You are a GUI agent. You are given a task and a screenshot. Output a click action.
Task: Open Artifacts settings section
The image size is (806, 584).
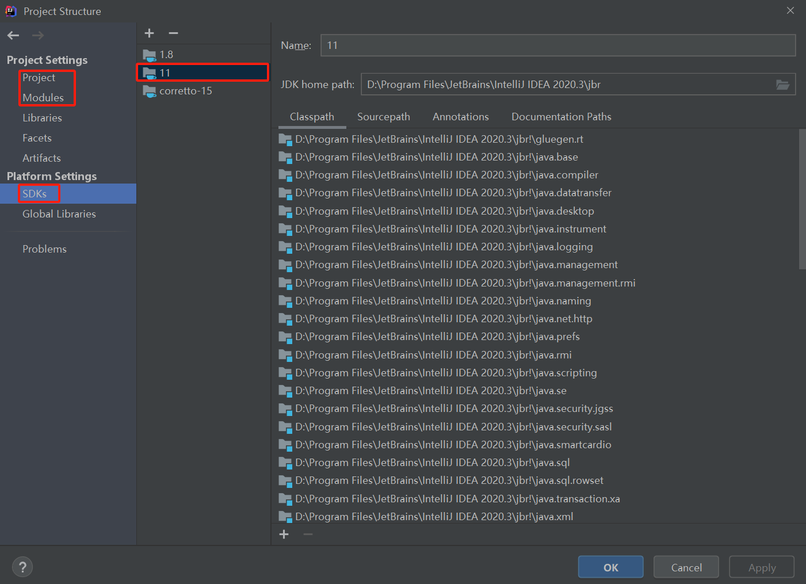pyautogui.click(x=41, y=158)
